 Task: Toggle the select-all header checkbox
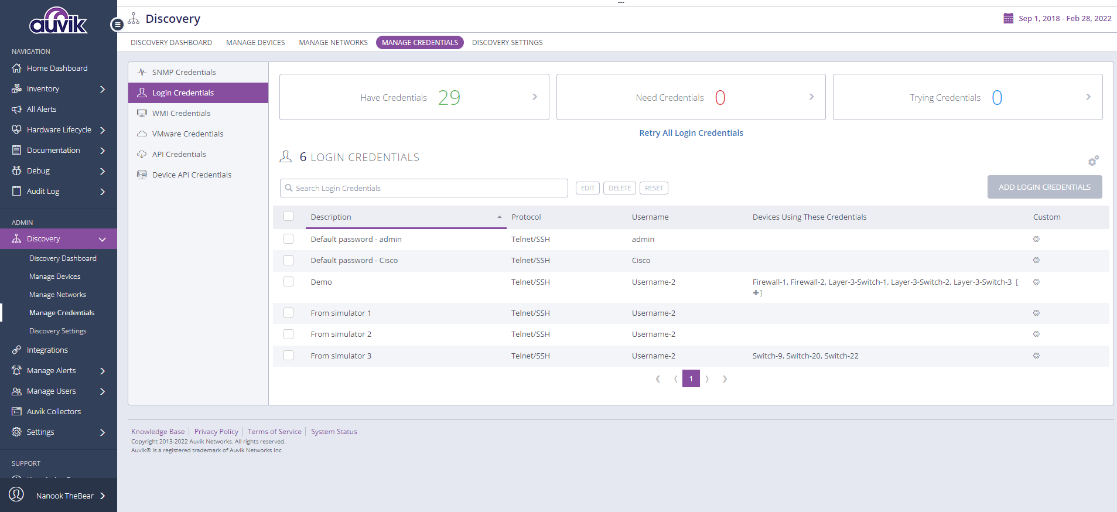(x=288, y=216)
